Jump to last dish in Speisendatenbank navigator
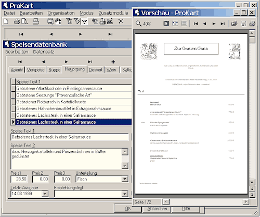 (x=90, y=62)
